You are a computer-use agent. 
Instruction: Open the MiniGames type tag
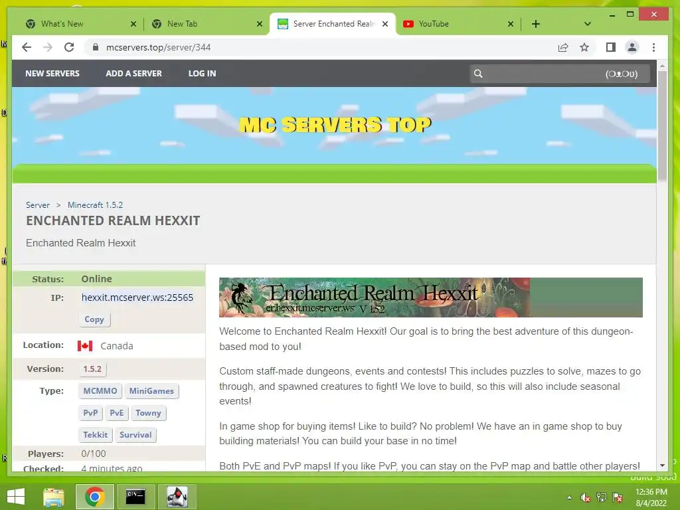tap(151, 391)
